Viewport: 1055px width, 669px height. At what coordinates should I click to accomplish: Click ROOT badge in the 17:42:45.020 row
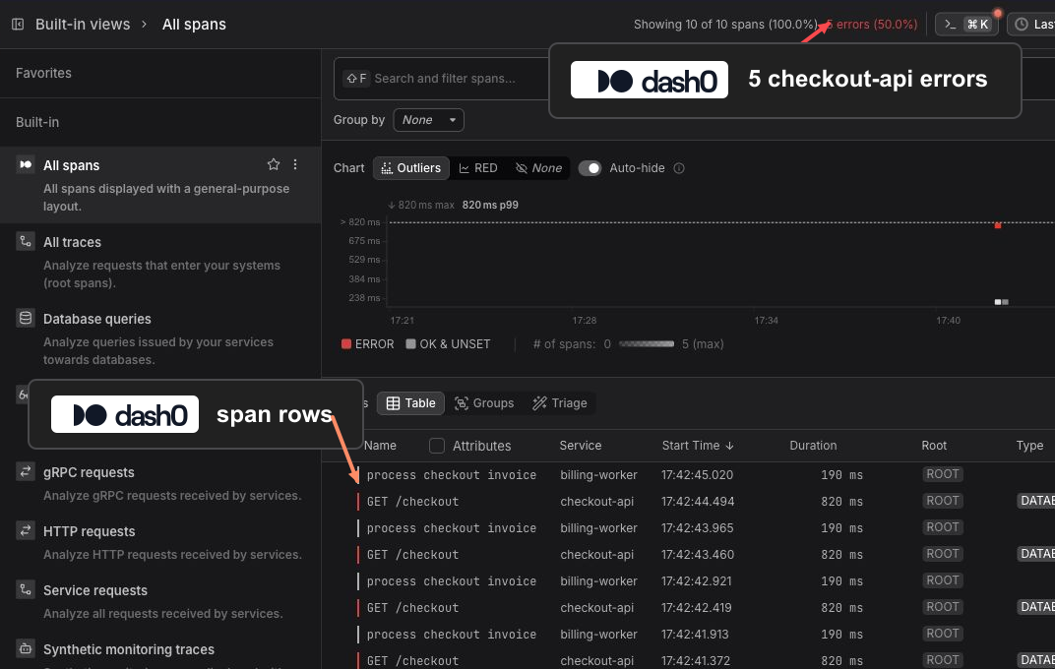click(943, 474)
